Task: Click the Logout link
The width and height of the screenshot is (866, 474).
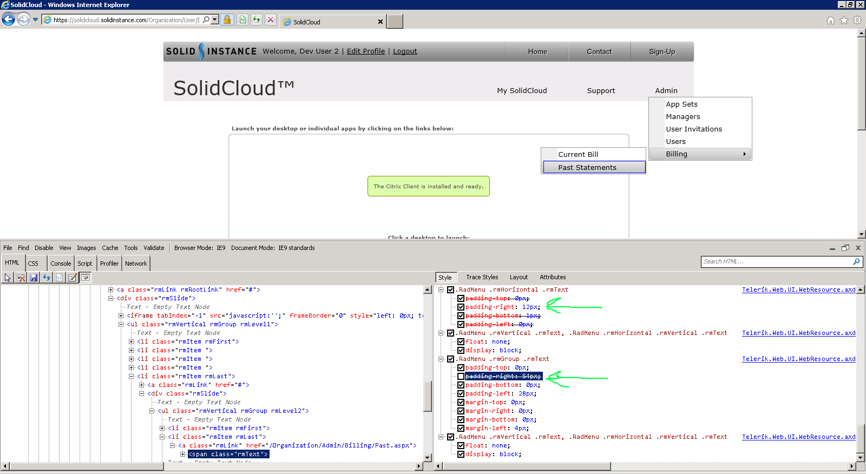Action: click(x=405, y=51)
